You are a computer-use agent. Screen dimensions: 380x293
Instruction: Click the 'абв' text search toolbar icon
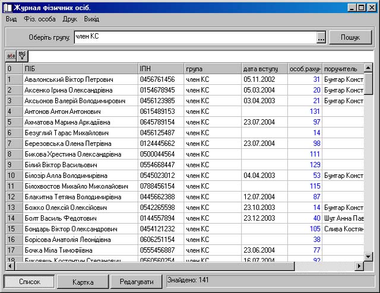[x=11, y=56]
